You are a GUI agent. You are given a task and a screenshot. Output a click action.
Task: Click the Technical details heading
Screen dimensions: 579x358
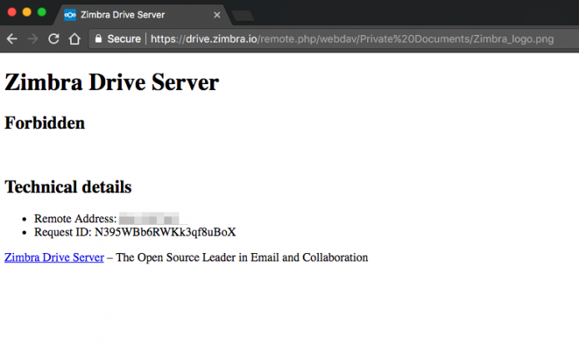[x=68, y=186]
